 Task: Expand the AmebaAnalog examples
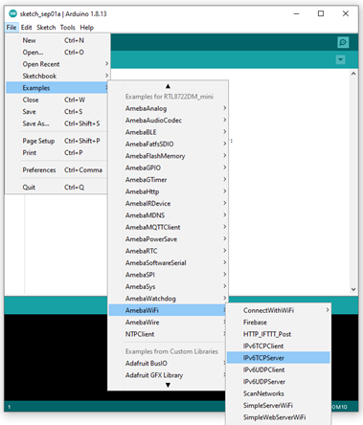tap(168, 108)
